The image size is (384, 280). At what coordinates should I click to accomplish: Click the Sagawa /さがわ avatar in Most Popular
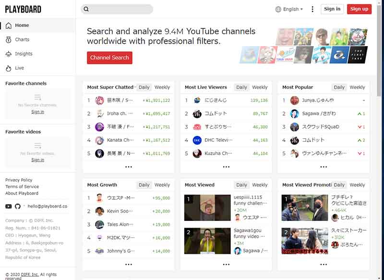click(x=294, y=114)
